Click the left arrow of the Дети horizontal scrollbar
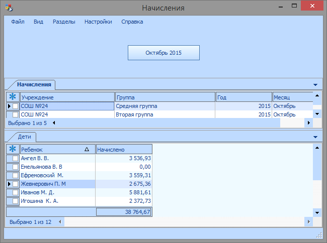 [x=60, y=222]
